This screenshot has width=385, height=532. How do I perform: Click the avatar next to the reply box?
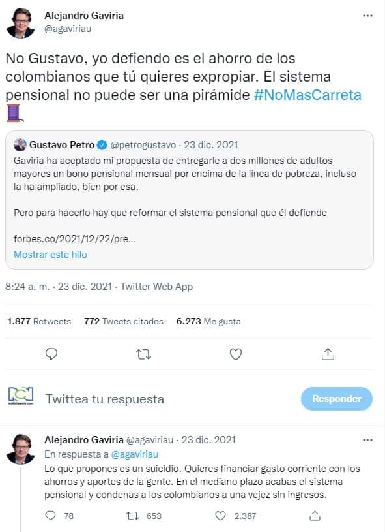point(20,398)
